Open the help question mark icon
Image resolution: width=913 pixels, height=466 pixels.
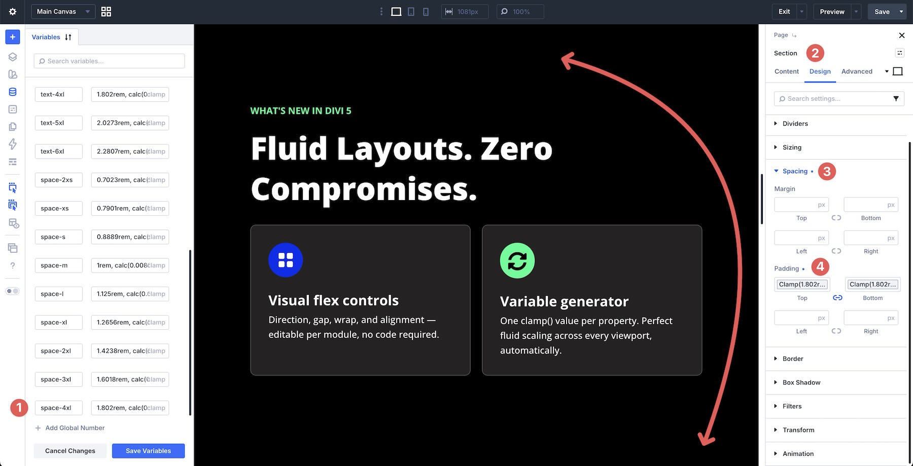coord(13,265)
